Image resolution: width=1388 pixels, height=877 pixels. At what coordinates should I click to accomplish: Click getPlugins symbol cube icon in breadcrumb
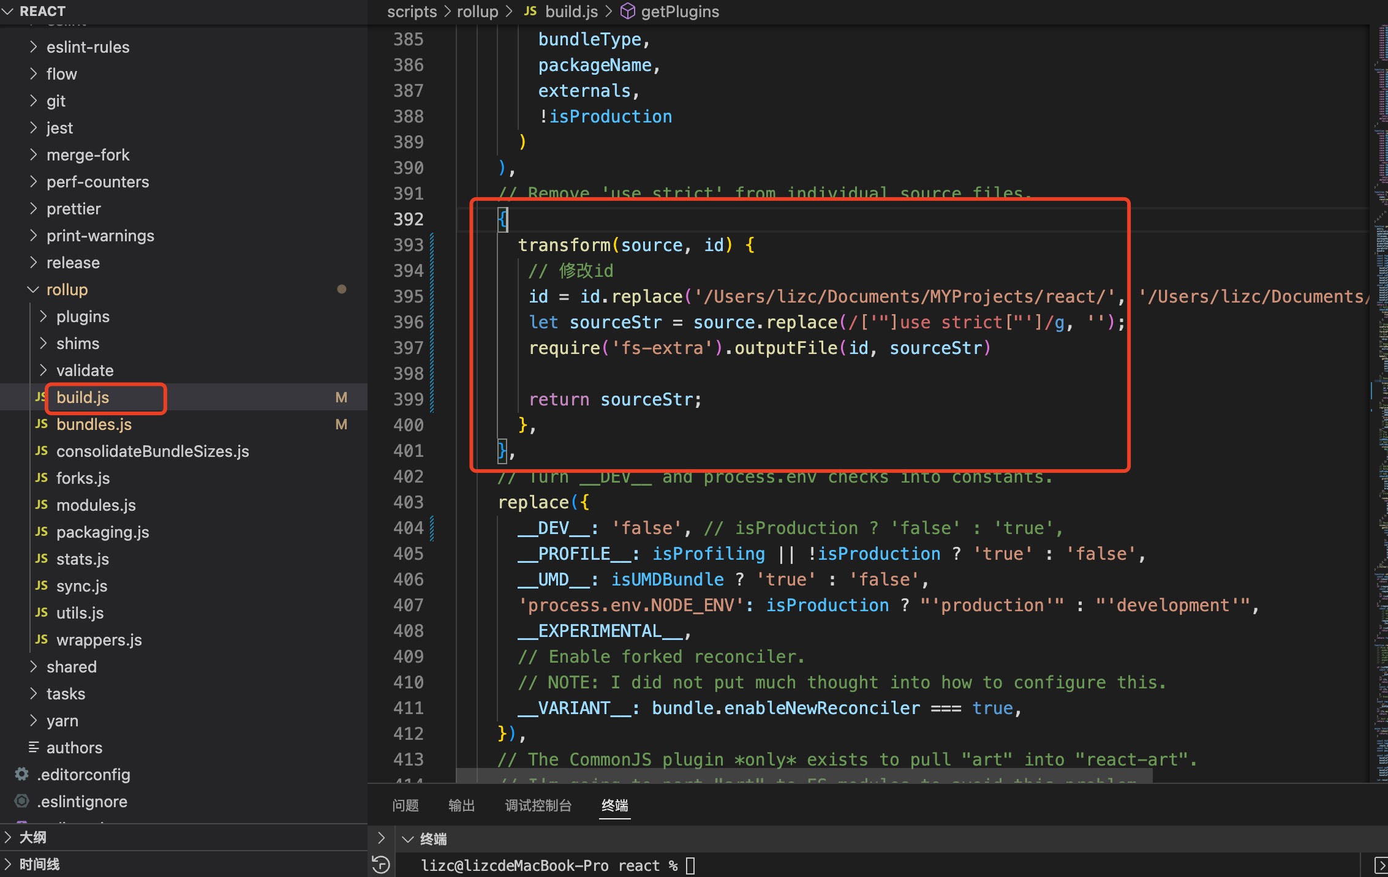(628, 11)
